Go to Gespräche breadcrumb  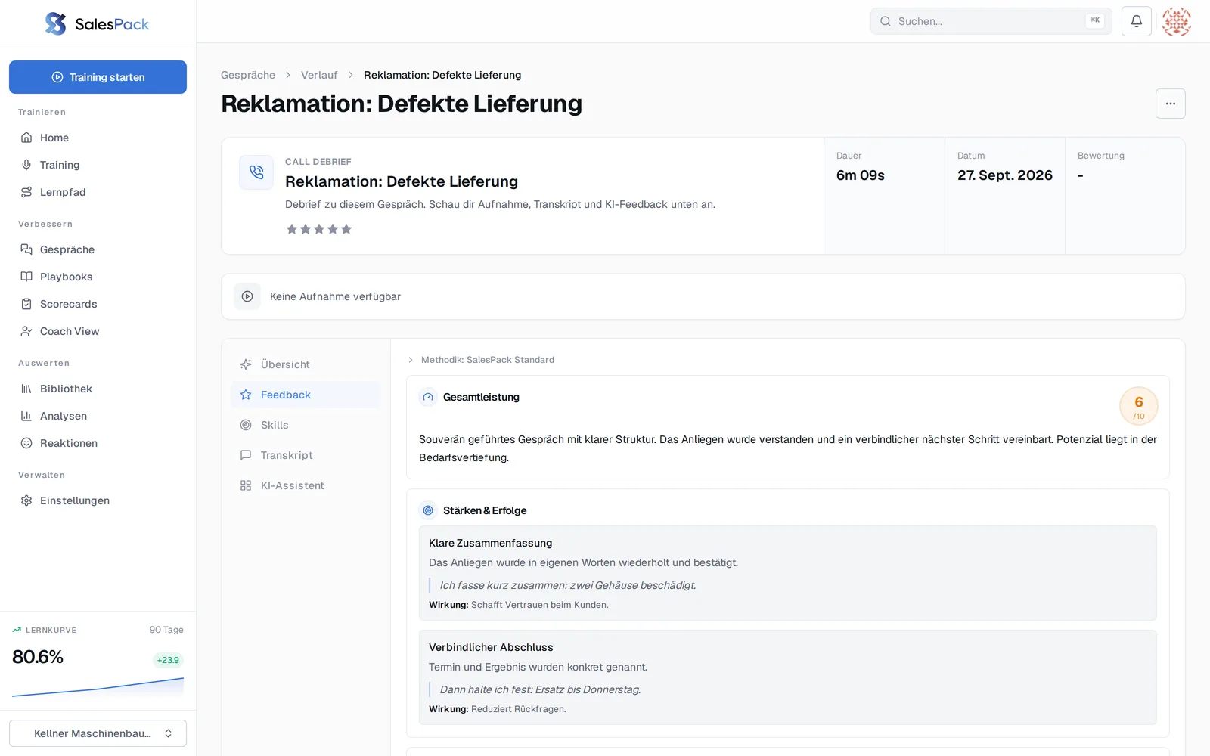tap(248, 75)
